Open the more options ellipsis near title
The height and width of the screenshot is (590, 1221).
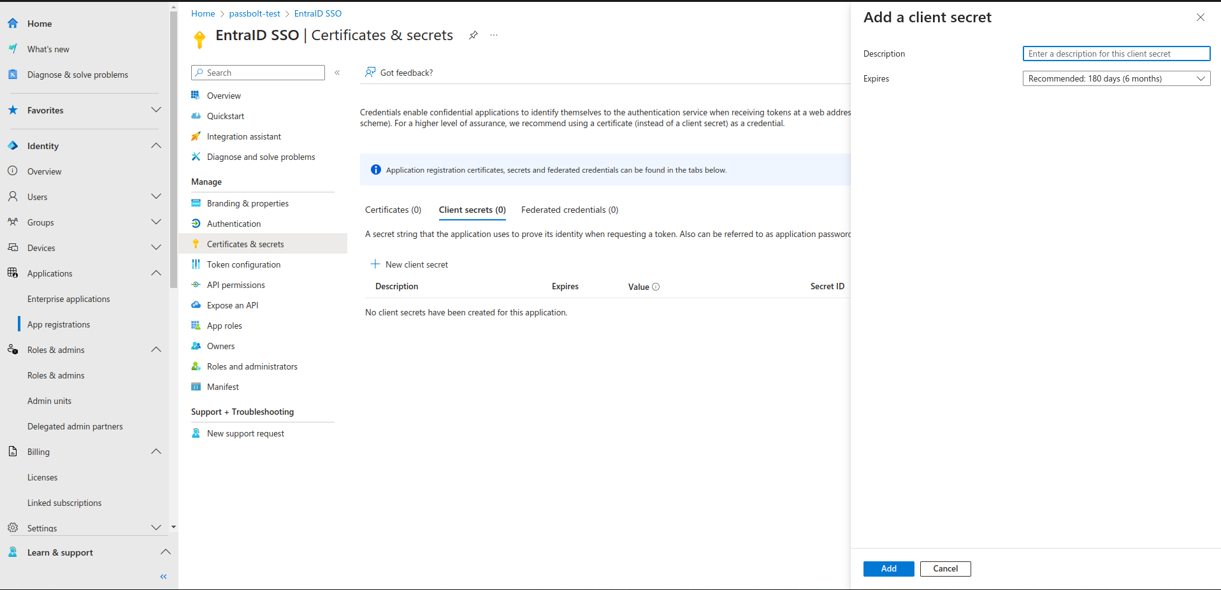tap(494, 36)
